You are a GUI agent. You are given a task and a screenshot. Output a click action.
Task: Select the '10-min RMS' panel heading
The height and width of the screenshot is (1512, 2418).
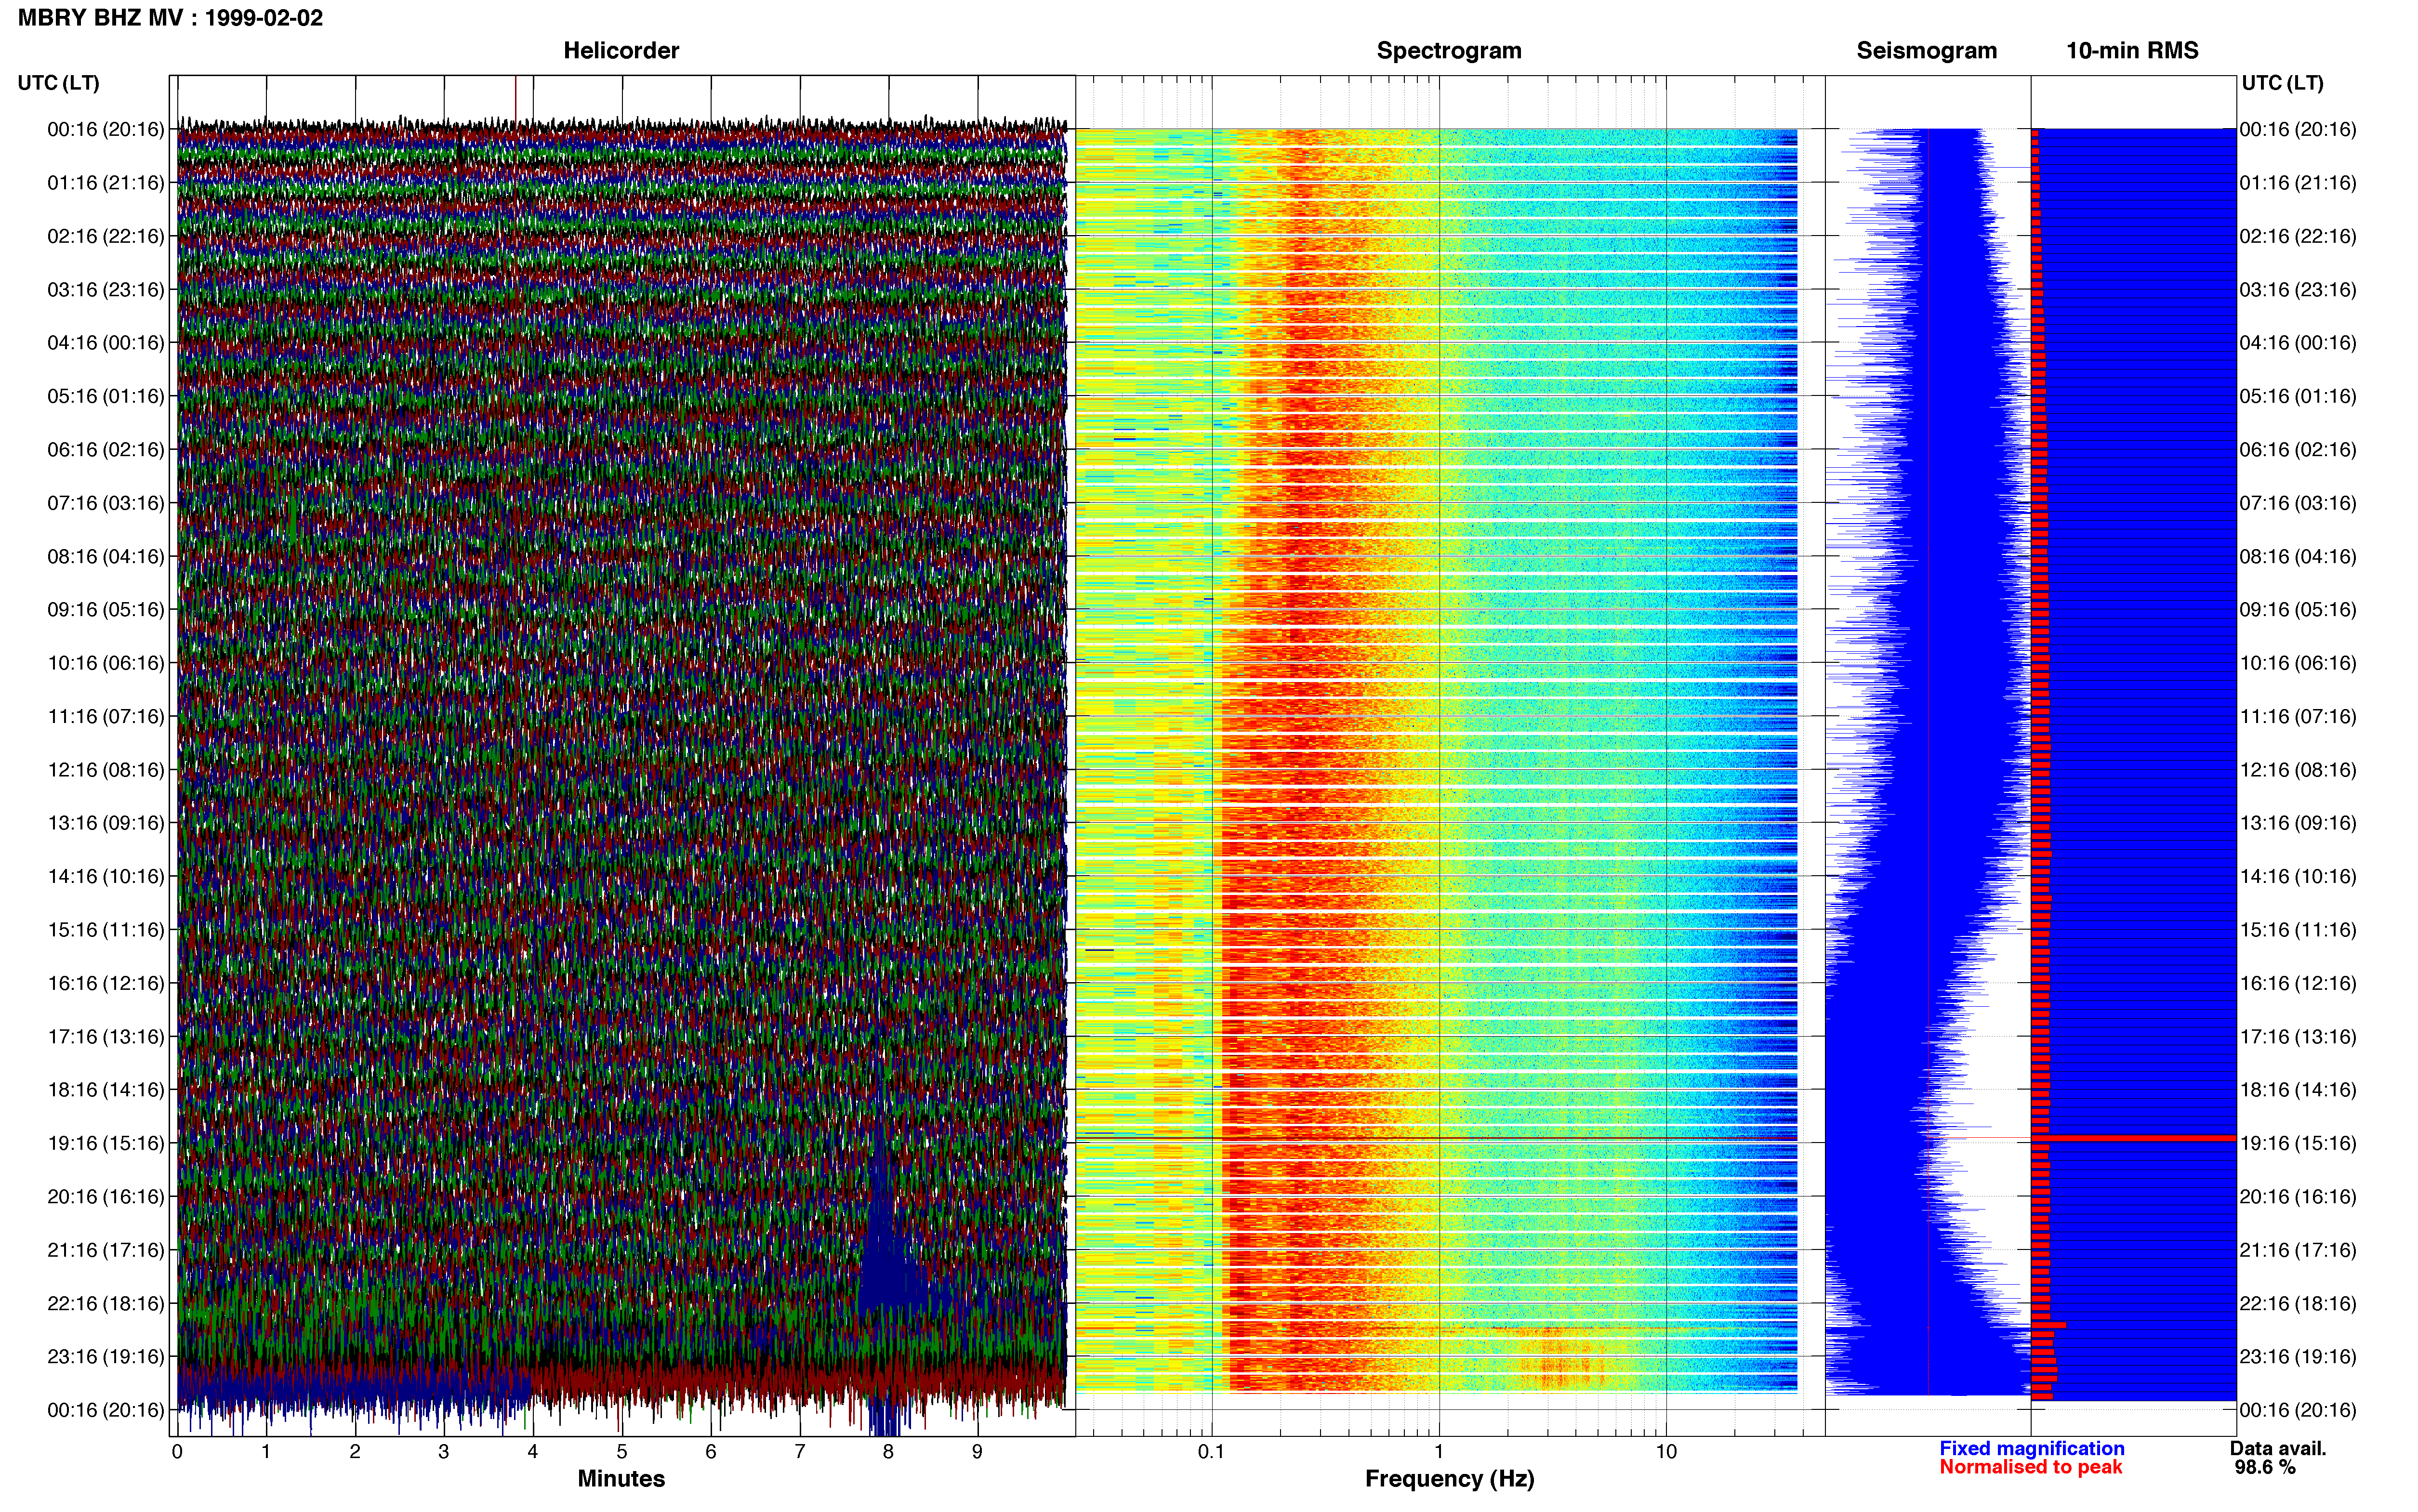pos(2132,51)
